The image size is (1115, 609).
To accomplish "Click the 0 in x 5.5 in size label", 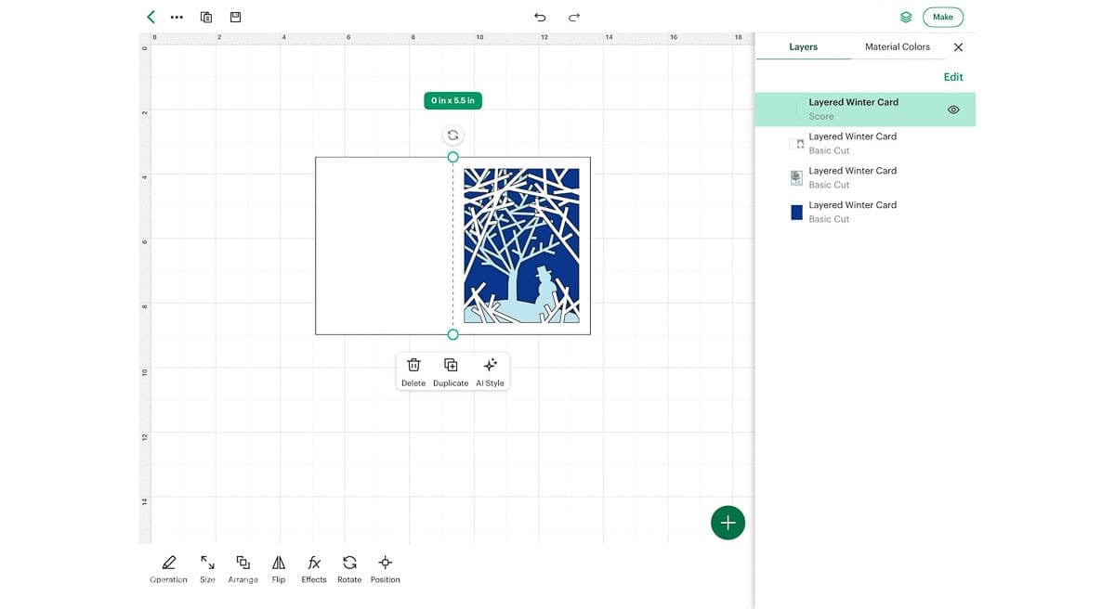I will 453,100.
